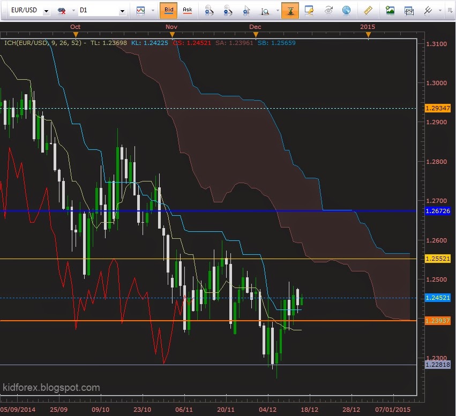Viewport: 456px width, 416px height.
Task: Toggle Bid price display
Action: click(169, 11)
